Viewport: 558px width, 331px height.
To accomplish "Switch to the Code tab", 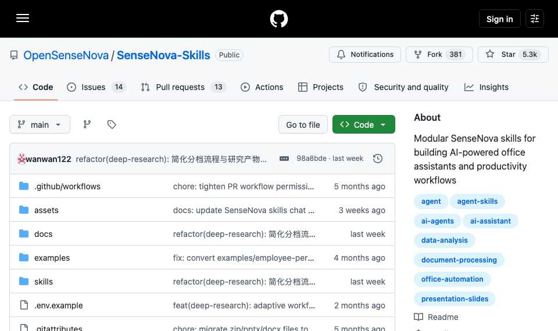I will click(x=36, y=87).
